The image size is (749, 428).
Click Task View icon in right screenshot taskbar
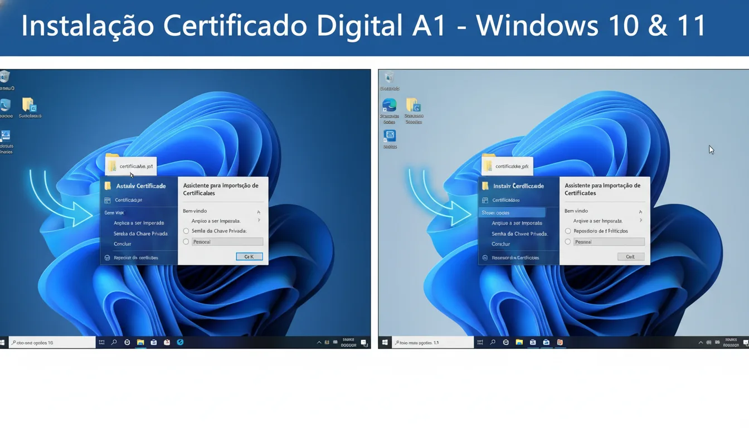[x=480, y=342]
